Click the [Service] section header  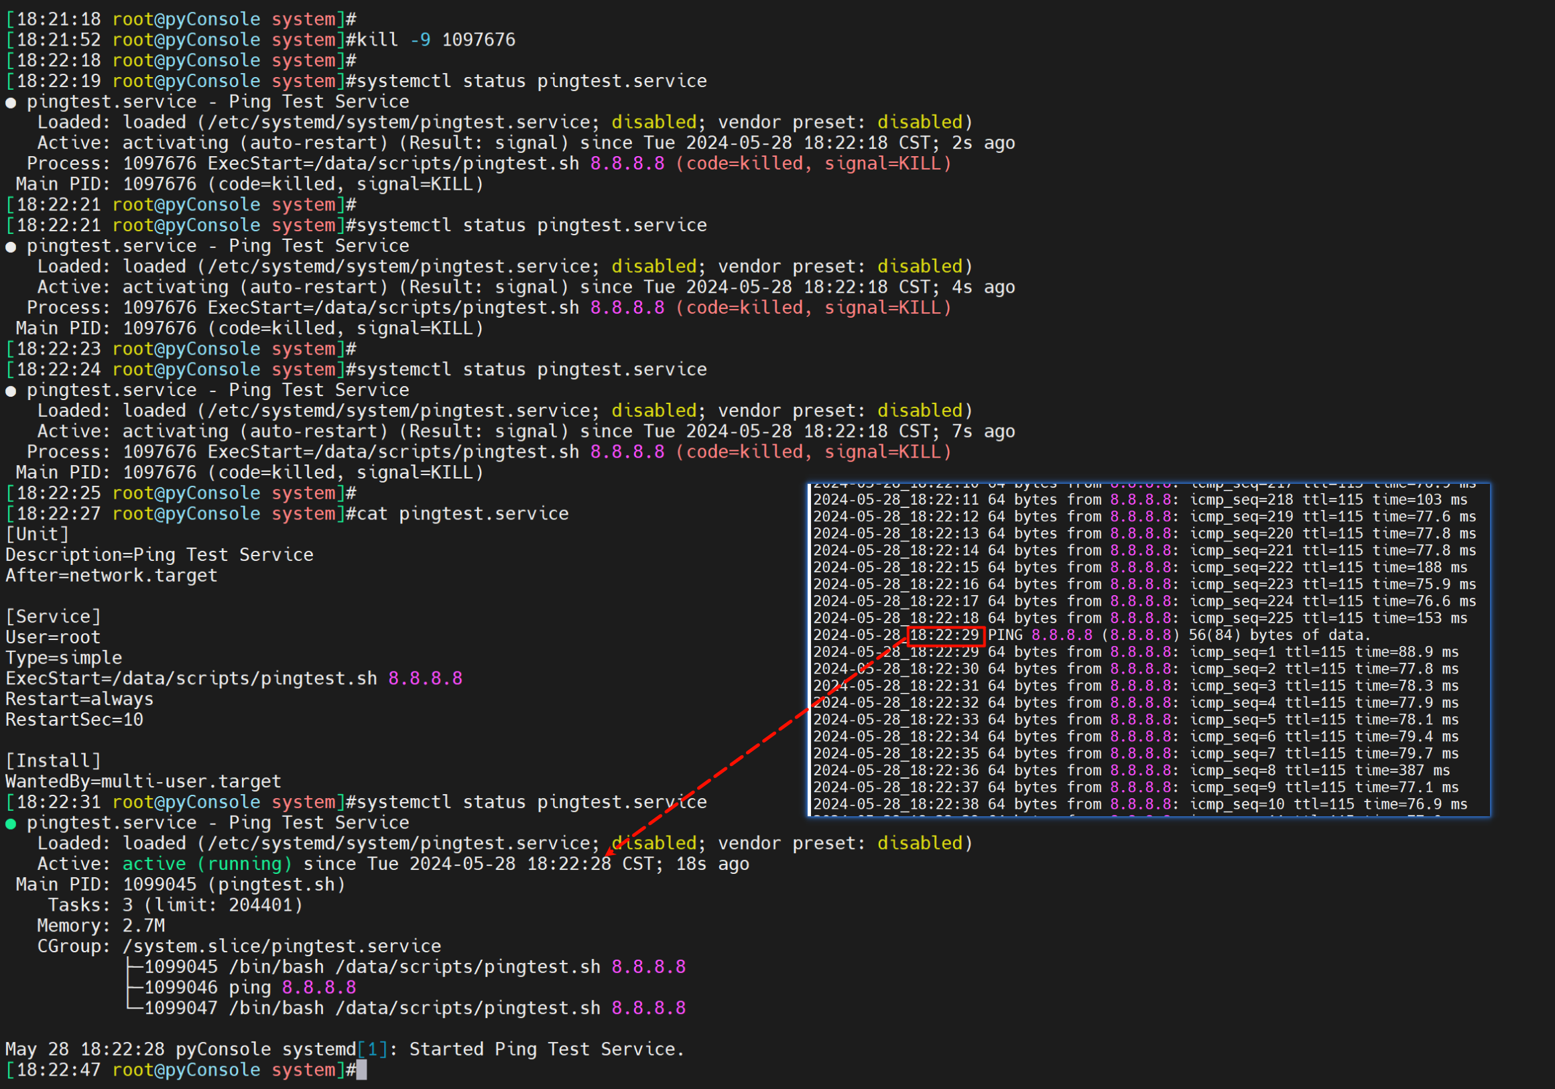(x=54, y=617)
